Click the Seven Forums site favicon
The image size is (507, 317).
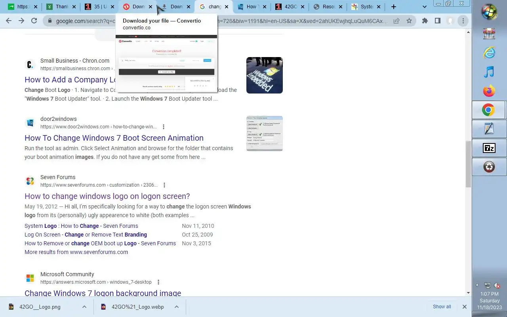(x=30, y=181)
